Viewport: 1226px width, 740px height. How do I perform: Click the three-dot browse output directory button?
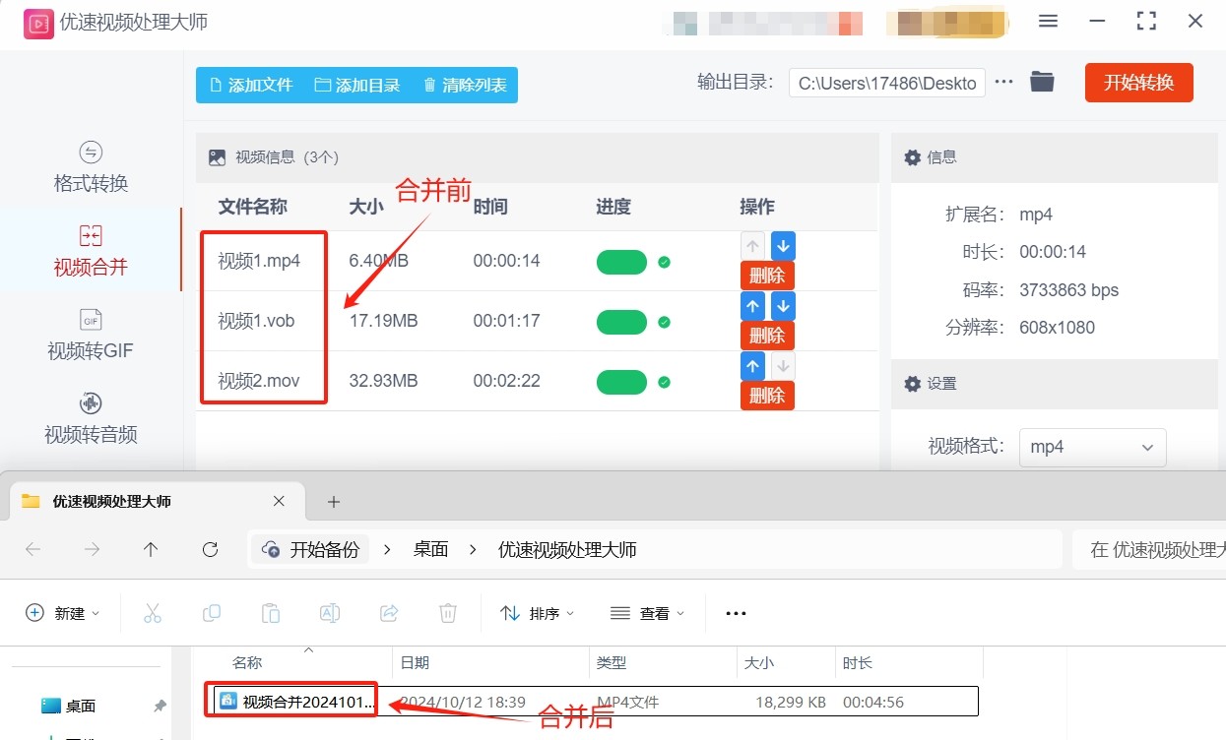coord(1003,83)
